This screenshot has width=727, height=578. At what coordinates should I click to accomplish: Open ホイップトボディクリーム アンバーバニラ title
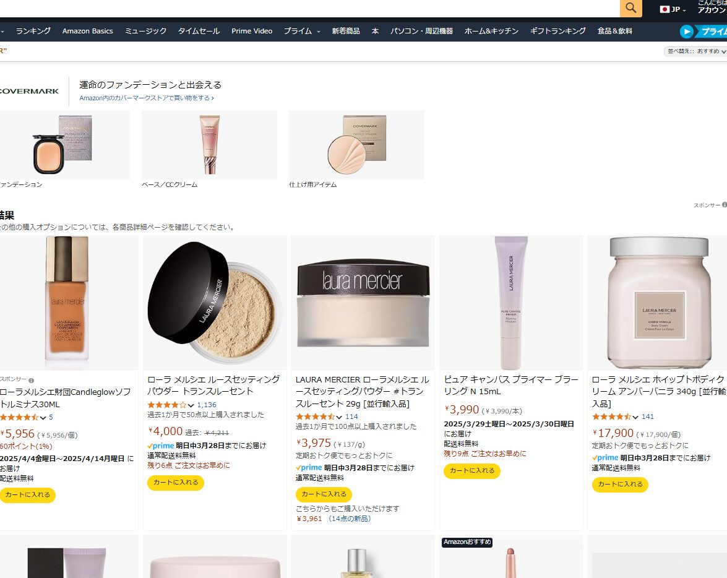(x=659, y=392)
